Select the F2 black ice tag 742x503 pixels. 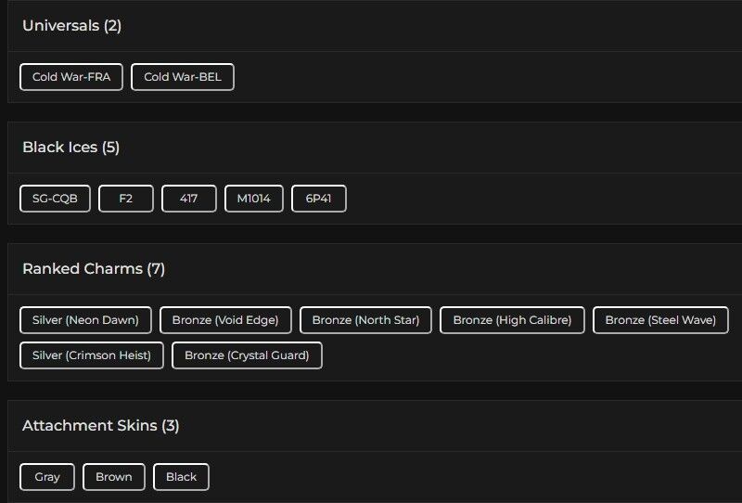pos(126,199)
